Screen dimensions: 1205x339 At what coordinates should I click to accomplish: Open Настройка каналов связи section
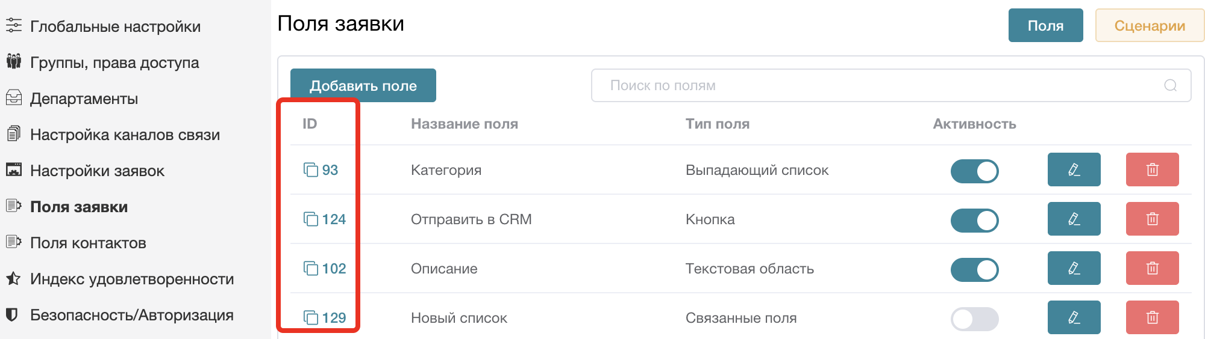coord(125,135)
